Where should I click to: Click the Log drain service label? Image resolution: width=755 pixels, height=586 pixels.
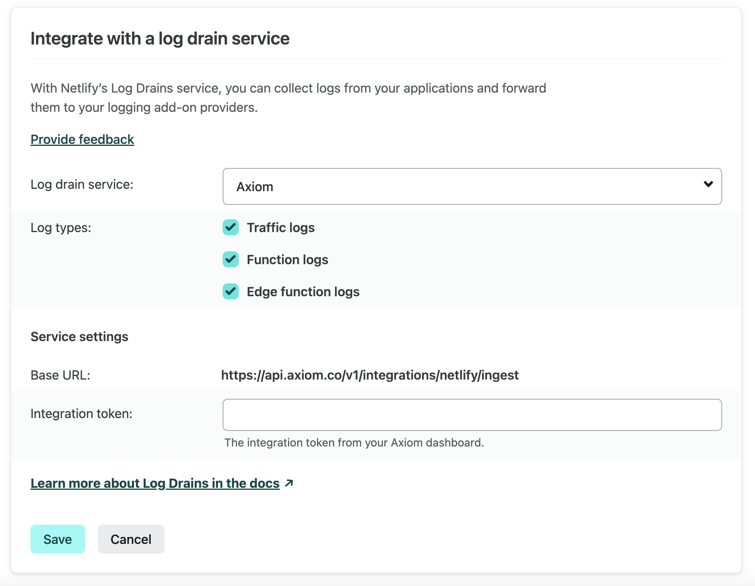pos(82,184)
